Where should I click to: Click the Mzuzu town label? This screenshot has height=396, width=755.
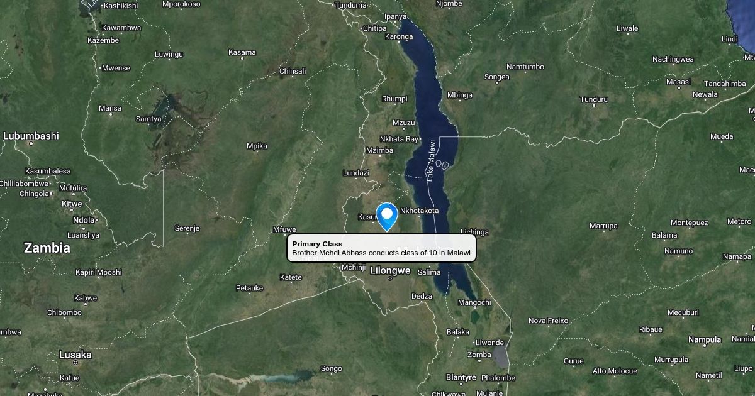click(x=404, y=123)
